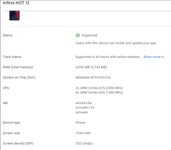
Task: Click the chevron arrow beside Show more
Action: click(162, 57)
